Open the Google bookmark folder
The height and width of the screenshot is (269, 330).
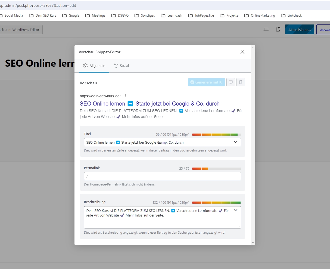coord(71,16)
